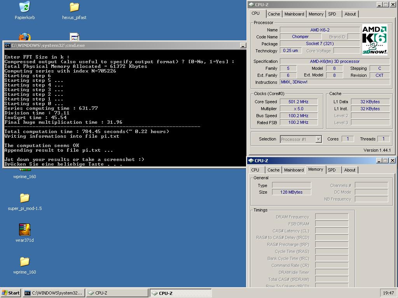
Task: Open Mainboard tab in upper CPU-Z
Action: [294, 14]
